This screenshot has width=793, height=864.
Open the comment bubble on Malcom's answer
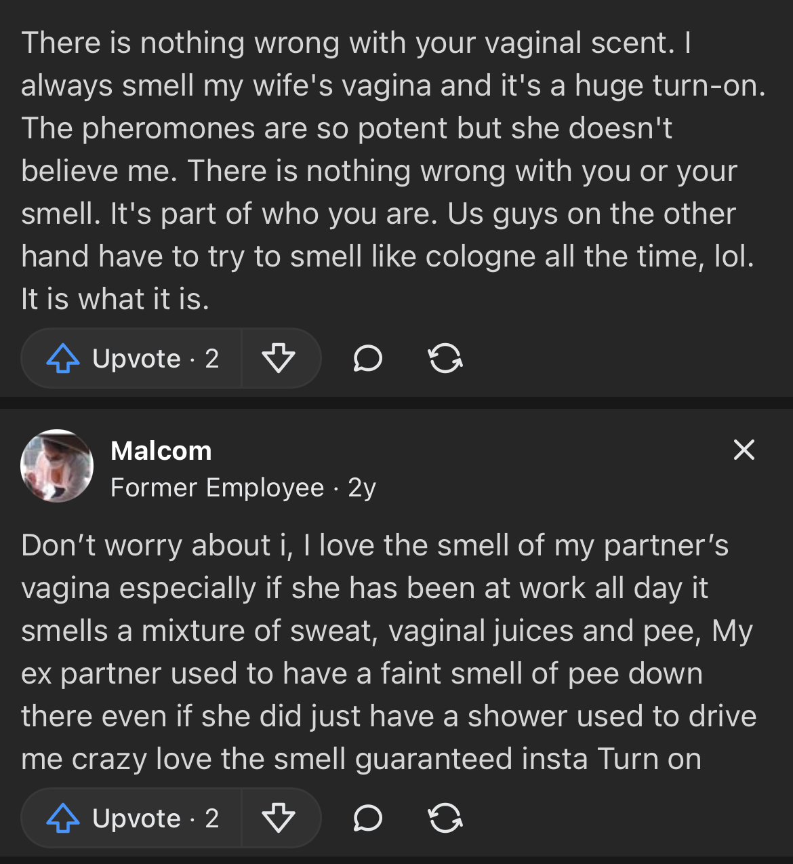click(x=368, y=818)
